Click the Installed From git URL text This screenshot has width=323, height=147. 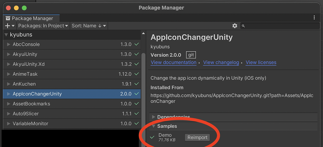[x=232, y=98]
